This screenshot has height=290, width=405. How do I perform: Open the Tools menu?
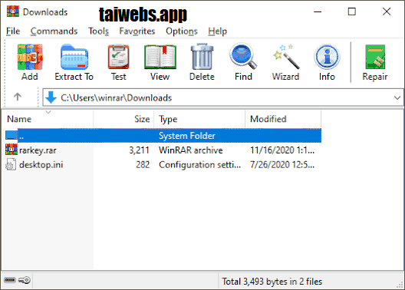coord(98,31)
